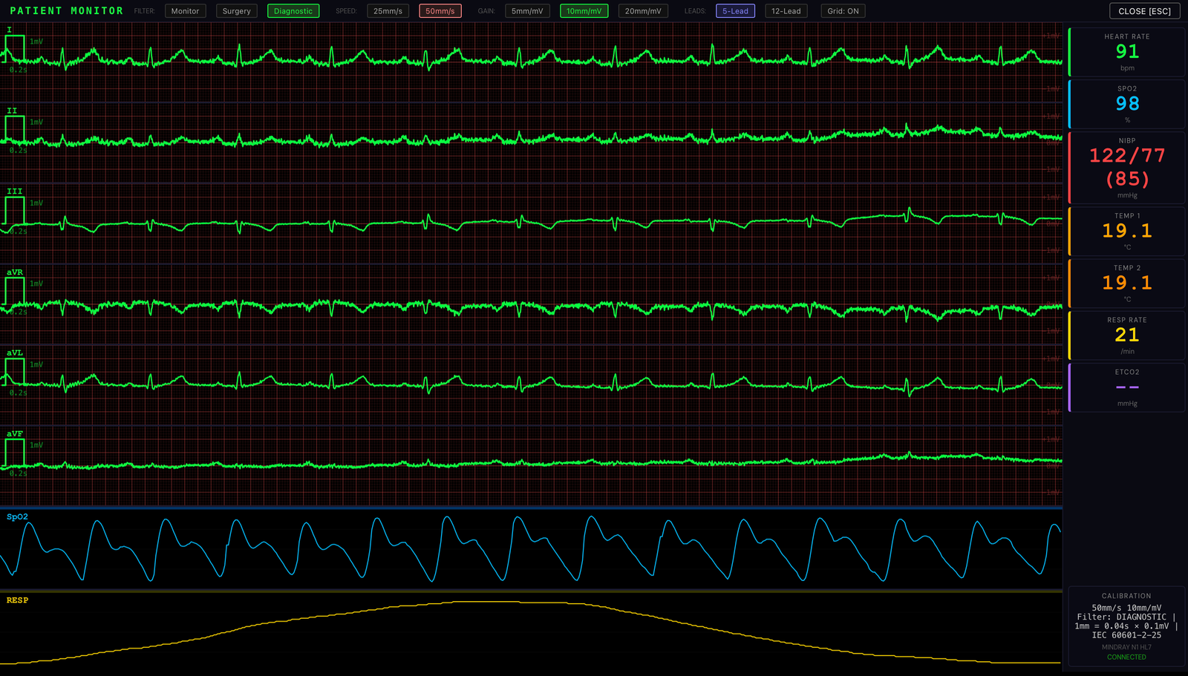Viewport: 1188px width, 676px height.
Task: Click the aVL calibration pulse
Action: click(x=15, y=372)
